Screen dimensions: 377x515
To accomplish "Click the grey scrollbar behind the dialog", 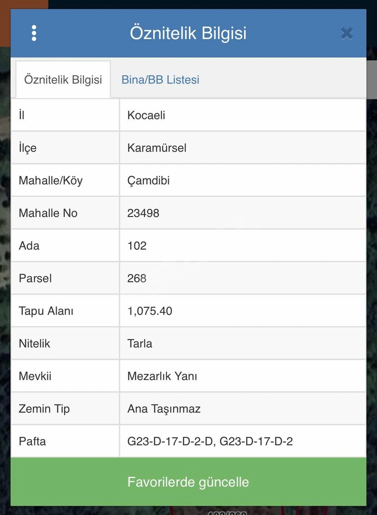I will [x=372, y=80].
